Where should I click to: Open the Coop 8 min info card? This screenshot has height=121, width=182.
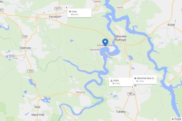tap(79, 13)
